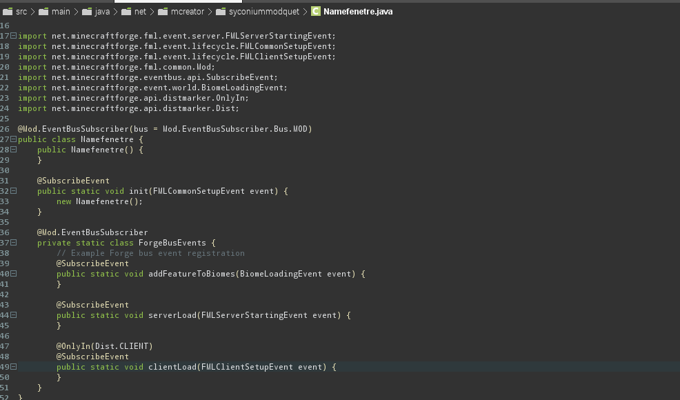Place cursor on the ForgeBusEvents class name
Viewport: 680px width, 400px height.
pyautogui.click(x=177, y=243)
